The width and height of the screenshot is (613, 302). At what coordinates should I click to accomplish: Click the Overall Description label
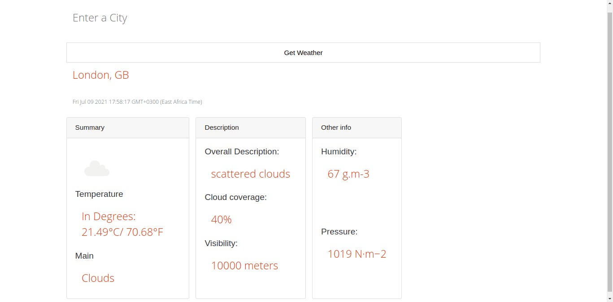click(242, 151)
